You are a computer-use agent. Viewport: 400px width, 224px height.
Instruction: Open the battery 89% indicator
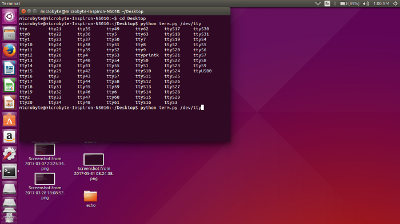point(350,3)
